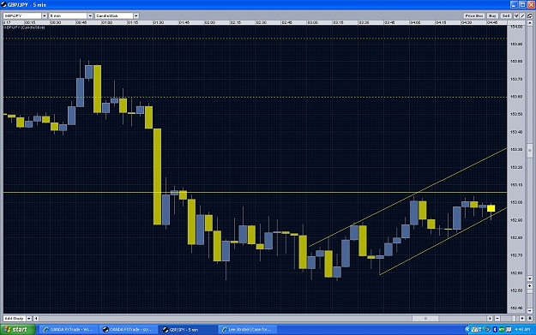
Task: Click the vertical scrollbar thumb
Action: (530, 150)
